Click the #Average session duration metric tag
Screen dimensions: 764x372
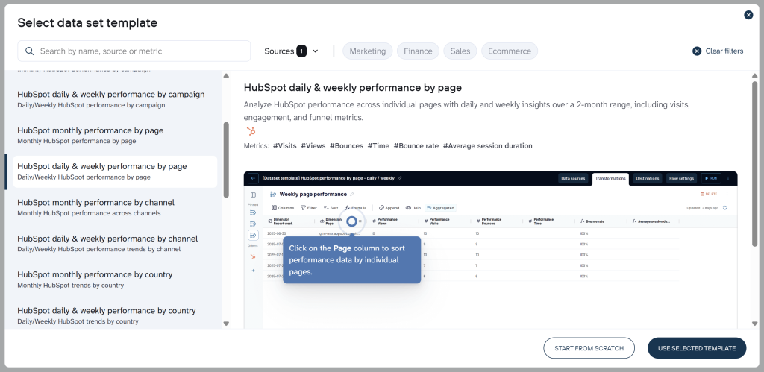[488, 145]
